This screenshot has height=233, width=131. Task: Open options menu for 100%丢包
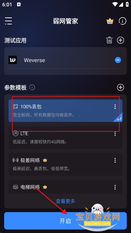click(115, 107)
